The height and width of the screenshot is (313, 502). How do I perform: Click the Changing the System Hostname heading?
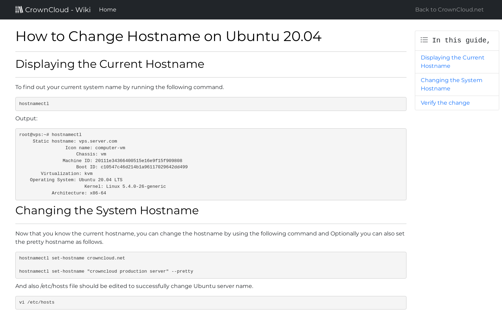click(x=107, y=210)
